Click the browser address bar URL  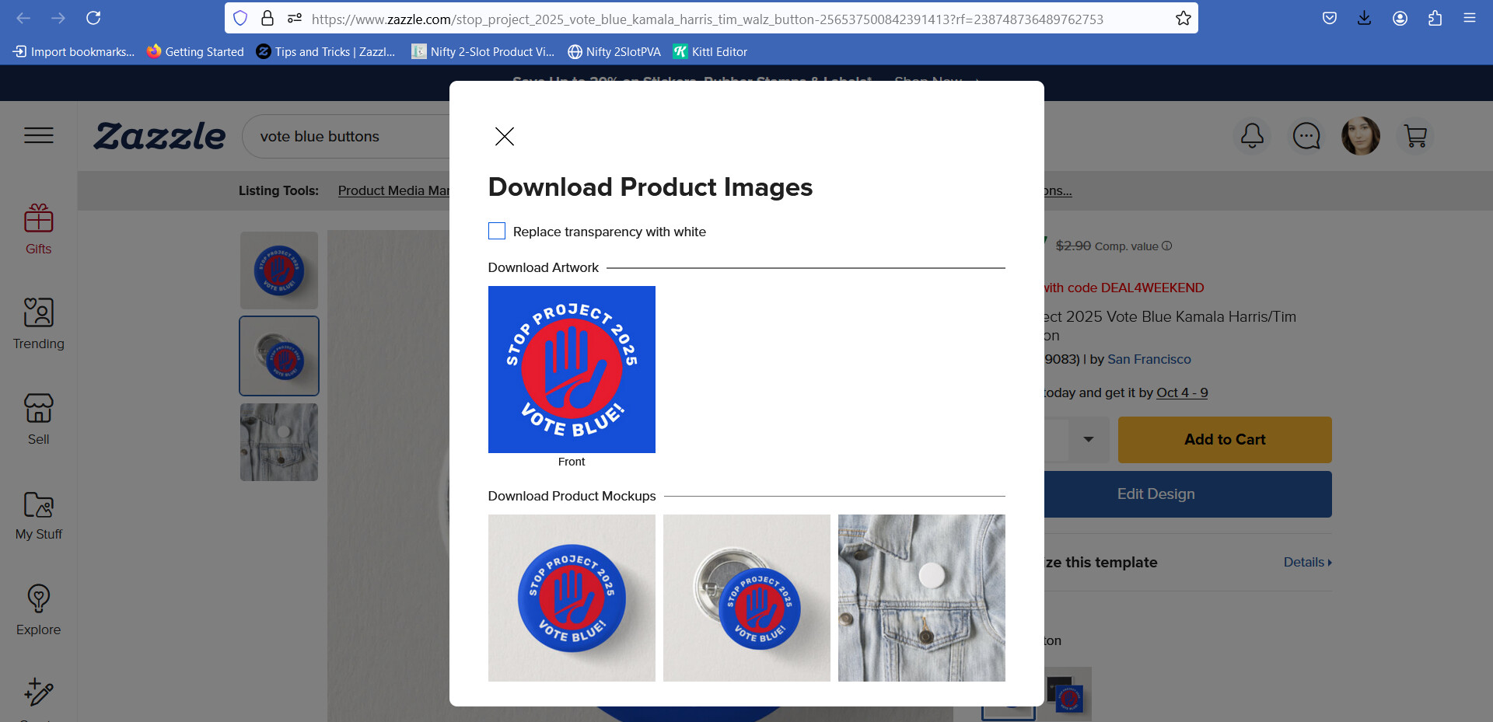707,19
